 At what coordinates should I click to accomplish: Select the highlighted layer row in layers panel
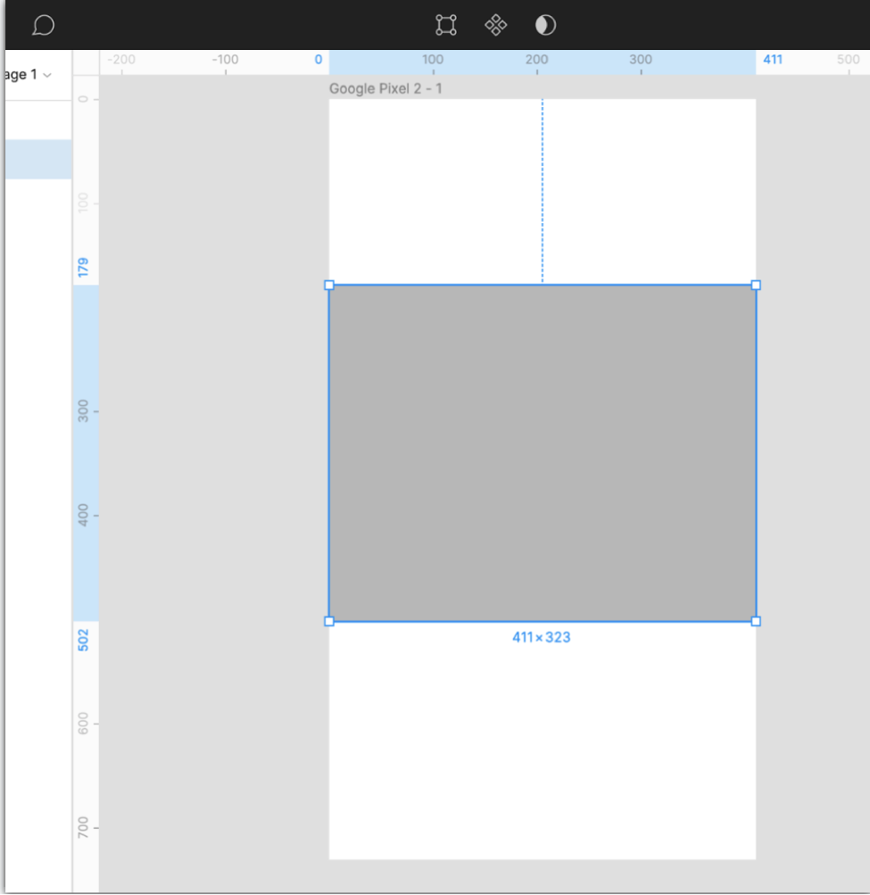[37, 159]
